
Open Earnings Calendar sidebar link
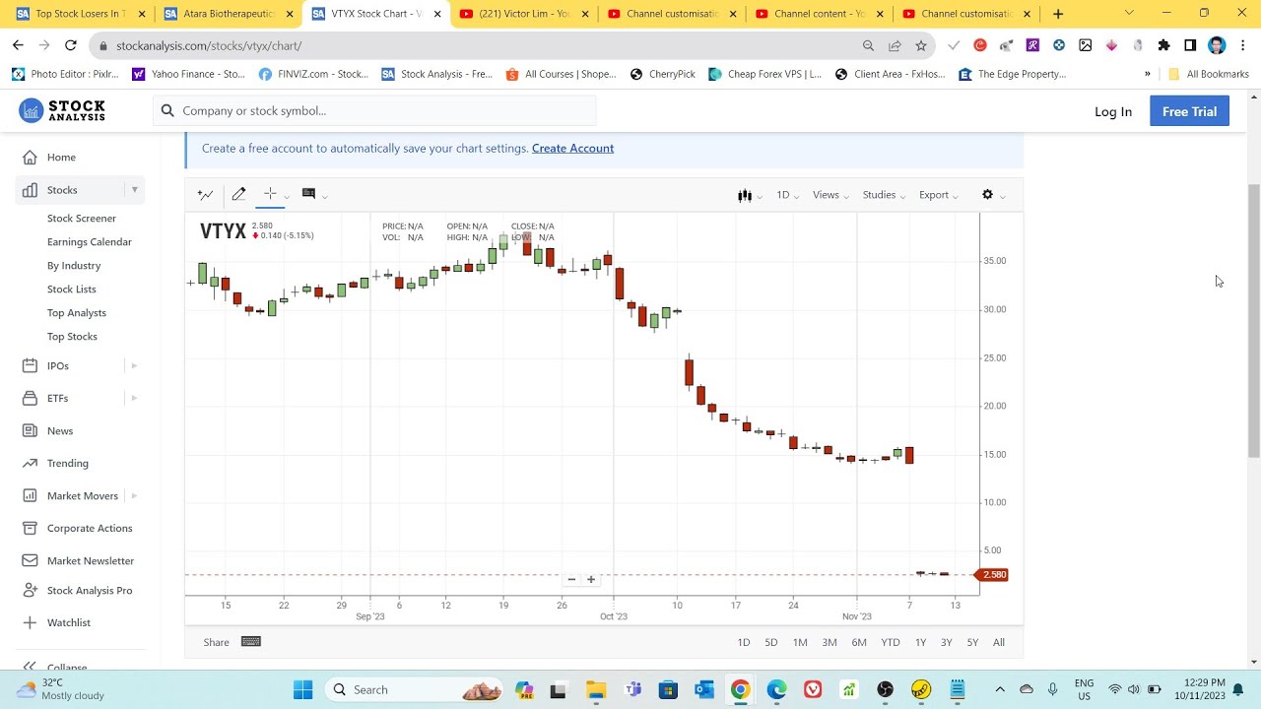pyautogui.click(x=90, y=242)
